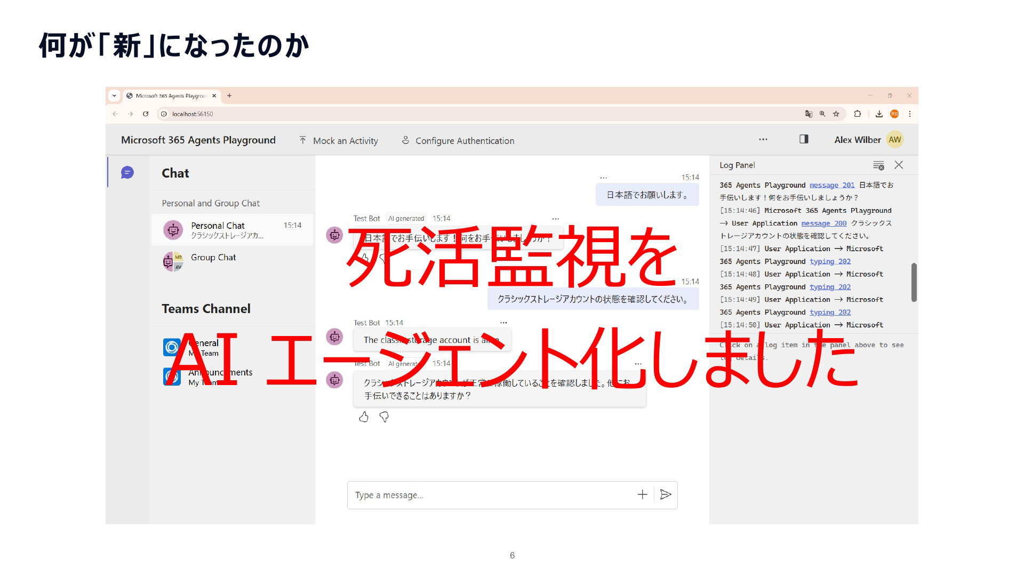Screen dimensions: 1024x576
Task: Go back in the browser
Action: click(115, 114)
